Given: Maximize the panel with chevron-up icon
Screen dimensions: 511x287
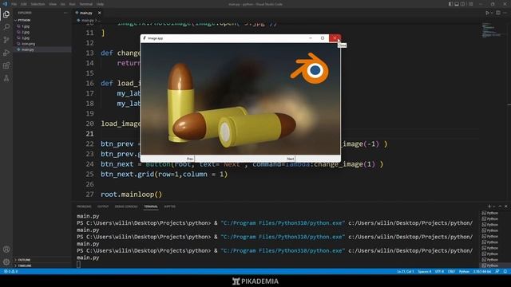Looking at the screenshot, I should (500, 206).
